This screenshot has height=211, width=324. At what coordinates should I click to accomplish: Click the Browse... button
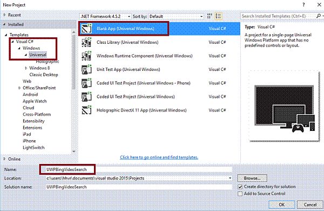pyautogui.click(x=252, y=179)
